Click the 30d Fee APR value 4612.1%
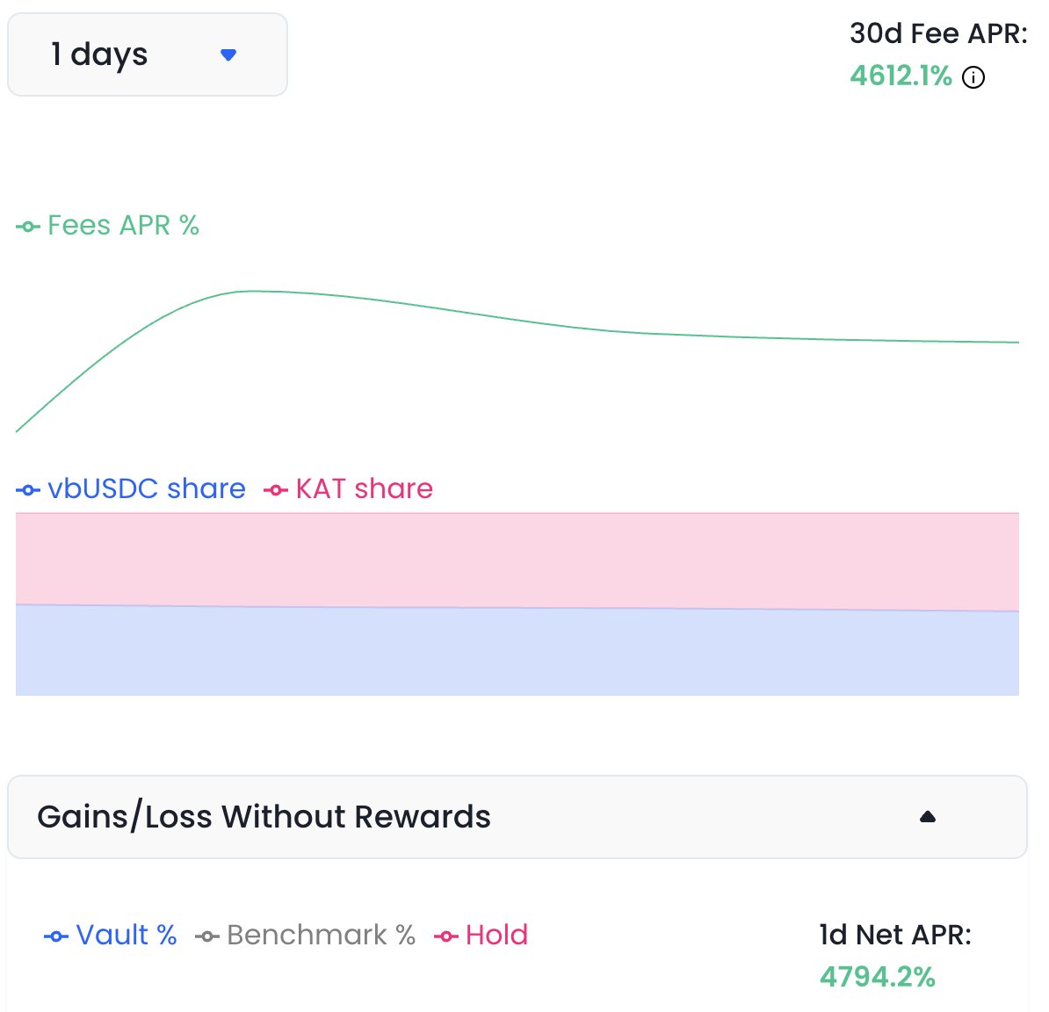The width and height of the screenshot is (1049, 1012). tap(901, 76)
